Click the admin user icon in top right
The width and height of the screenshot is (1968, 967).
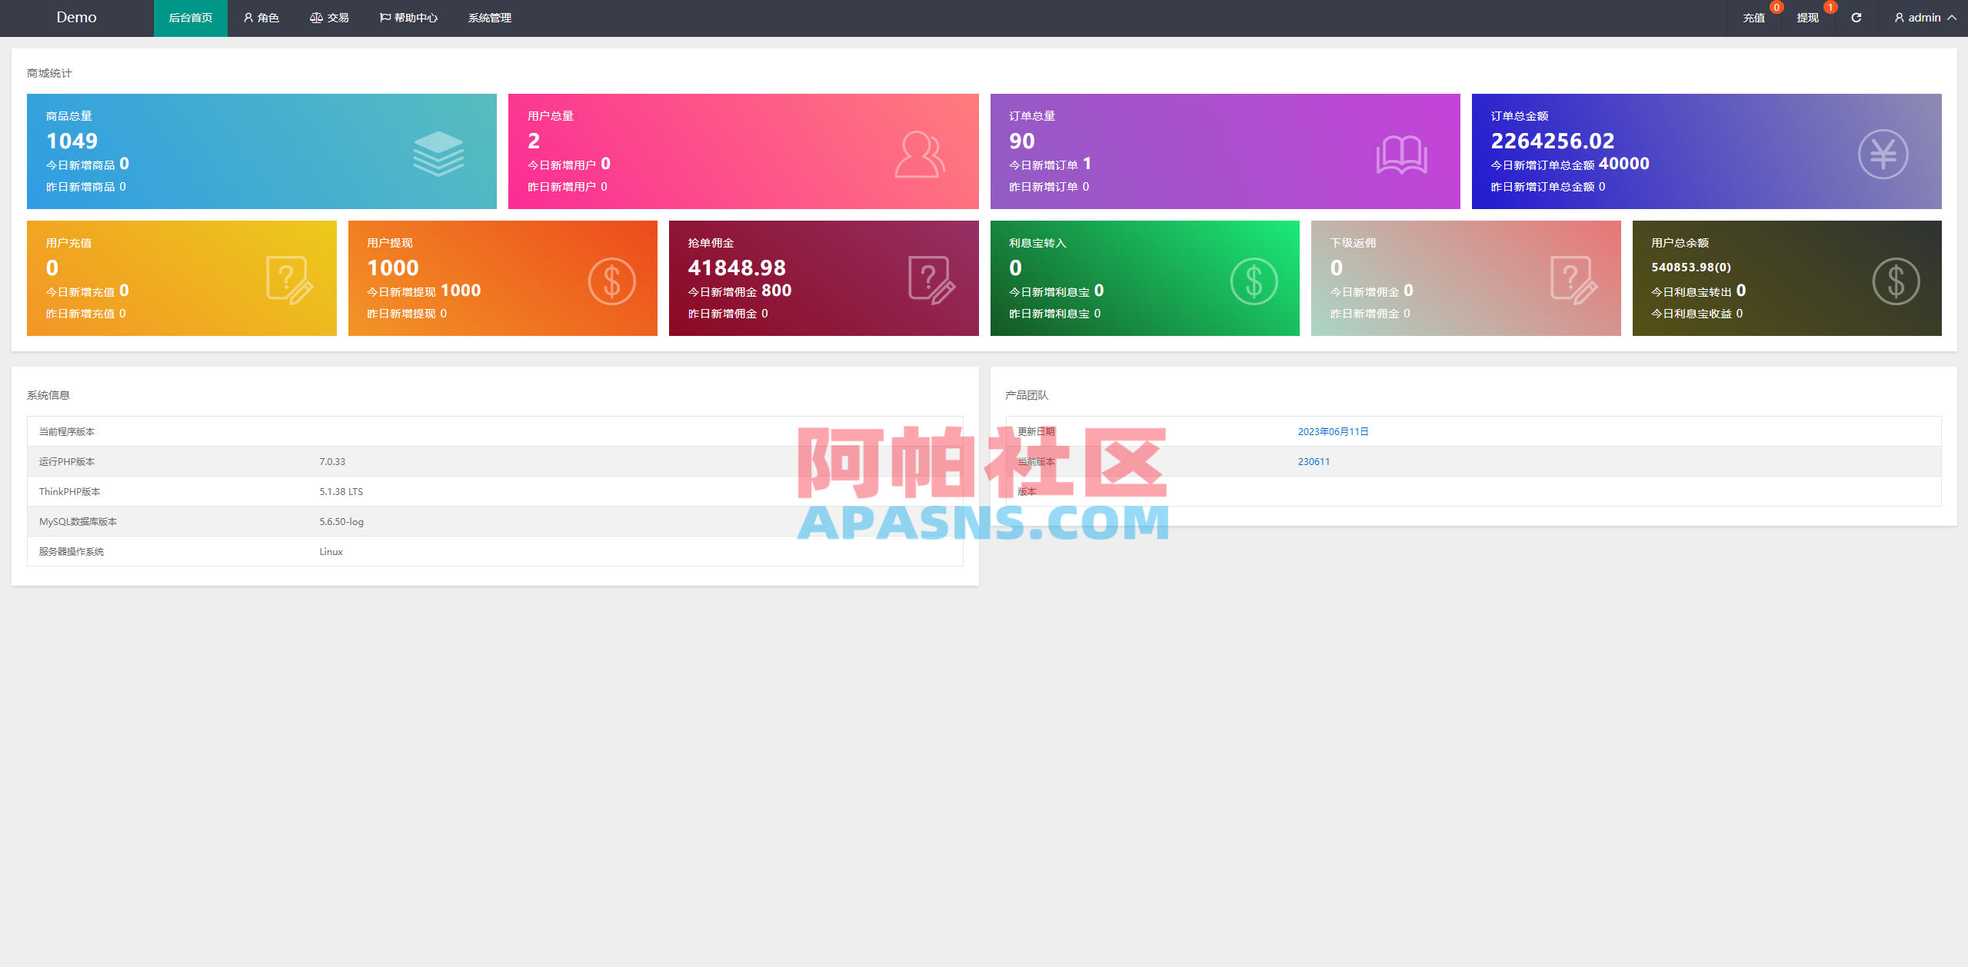(1900, 17)
